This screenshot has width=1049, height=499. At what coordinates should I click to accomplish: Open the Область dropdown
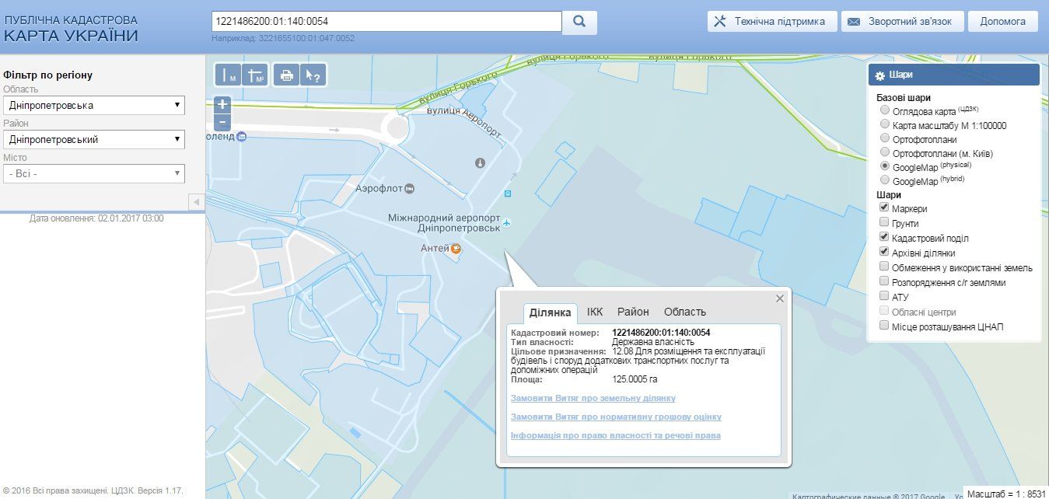coord(94,105)
